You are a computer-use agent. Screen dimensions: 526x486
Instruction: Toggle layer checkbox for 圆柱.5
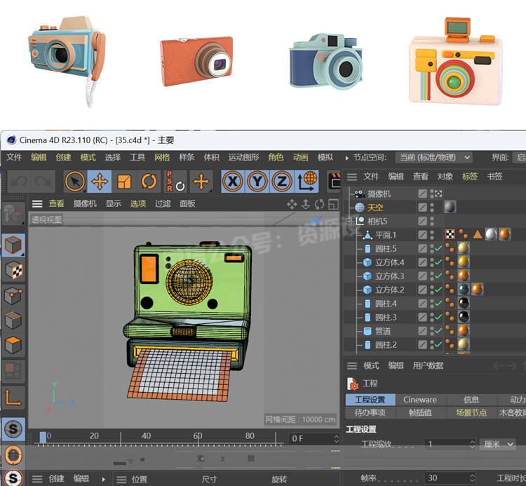point(422,248)
